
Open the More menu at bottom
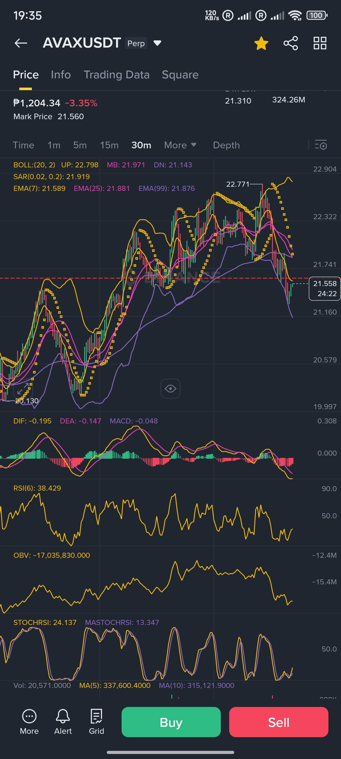pyautogui.click(x=29, y=722)
